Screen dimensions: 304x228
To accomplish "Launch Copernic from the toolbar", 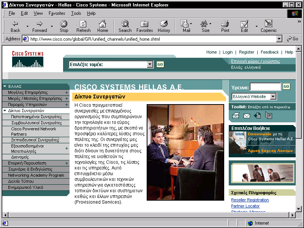I will pos(269,26).
